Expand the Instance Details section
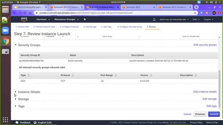223x125 pixels. pyautogui.click(x=15, y=92)
